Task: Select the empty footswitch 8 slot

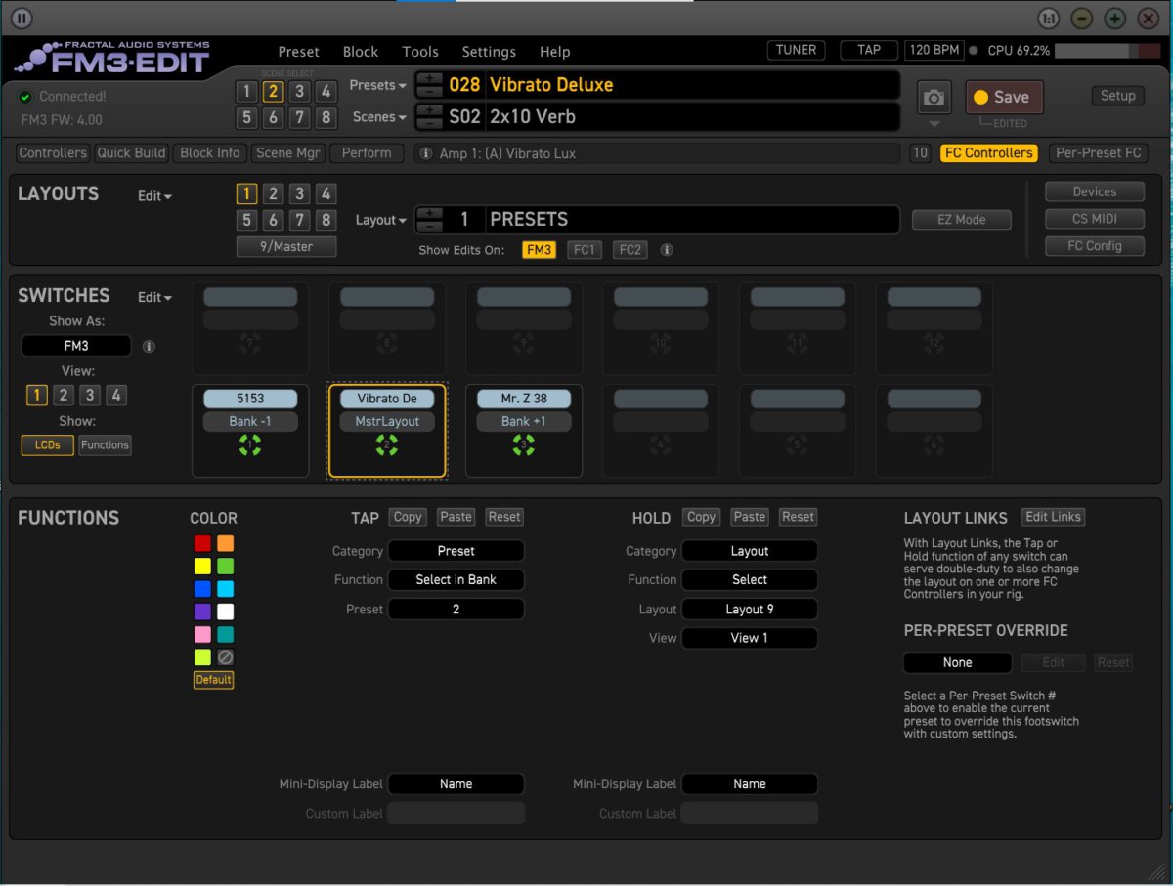Action: (387, 329)
